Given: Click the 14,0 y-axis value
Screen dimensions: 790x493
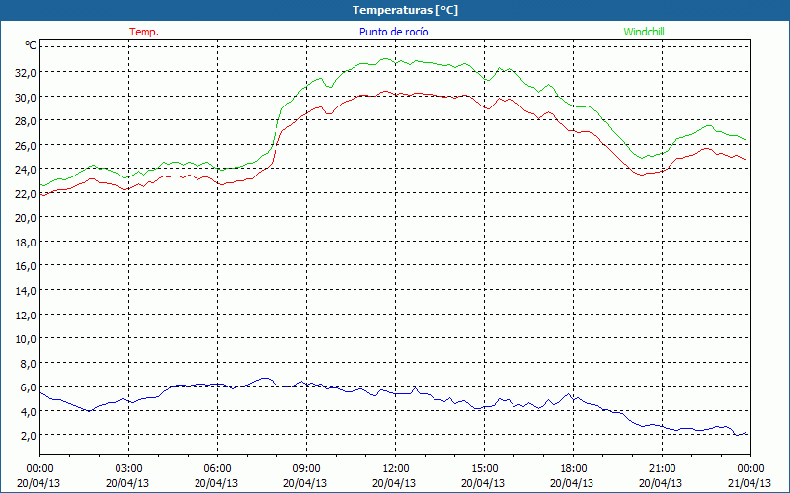Looking at the screenshot, I should (x=27, y=291).
